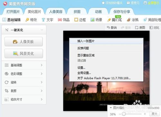Viewport: 161px width, 117px height.
Task: Expand the 修改尺寸 section
Action: click(x=24, y=99)
